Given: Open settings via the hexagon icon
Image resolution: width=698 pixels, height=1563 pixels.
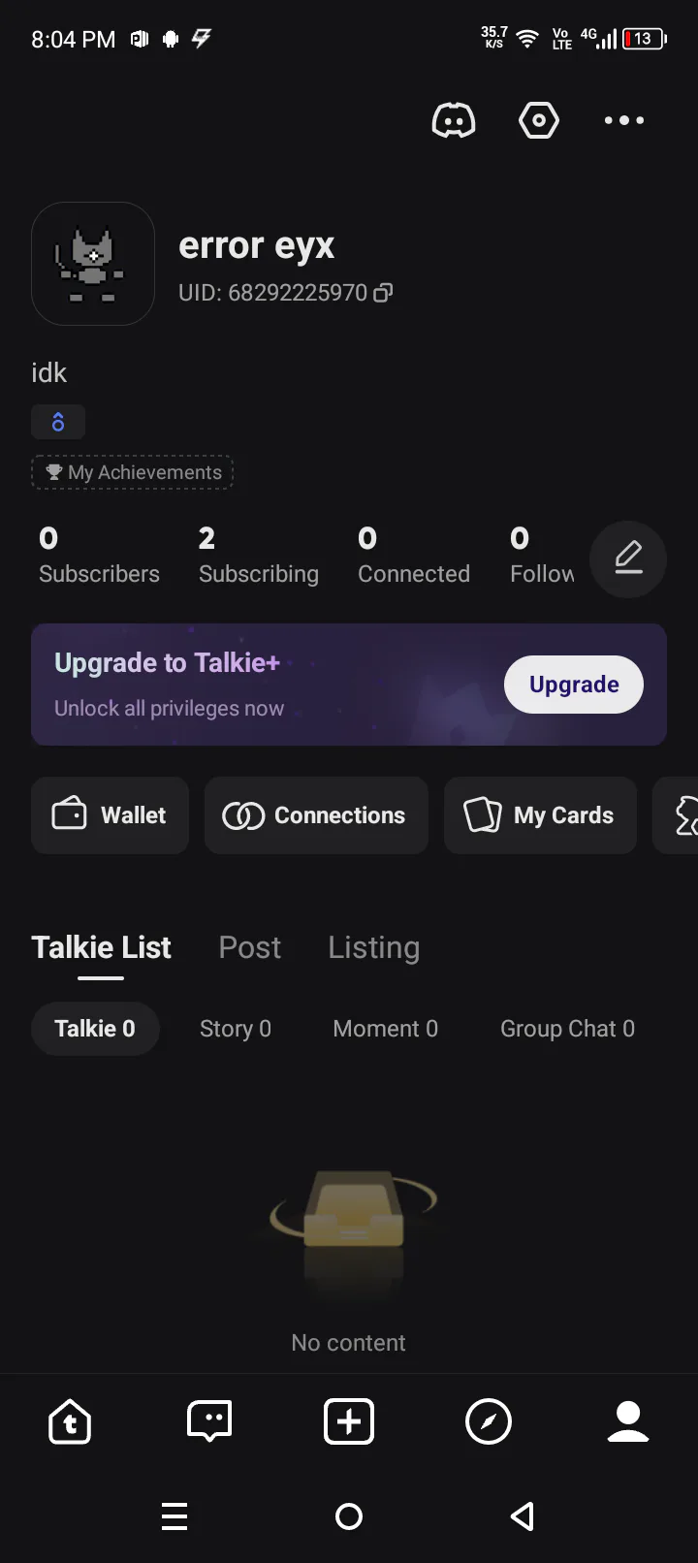Looking at the screenshot, I should [x=539, y=120].
